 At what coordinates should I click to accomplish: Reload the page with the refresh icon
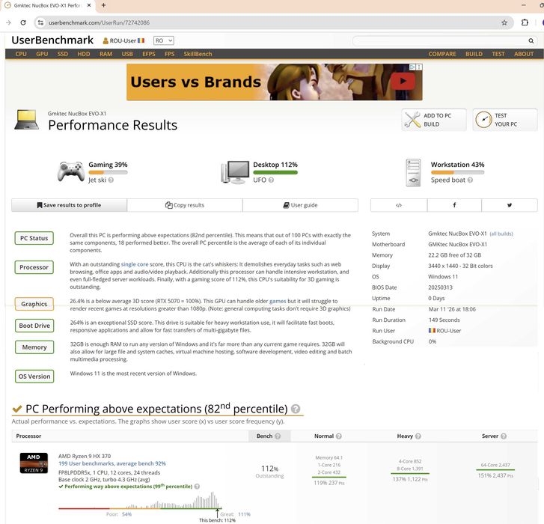pos(23,22)
